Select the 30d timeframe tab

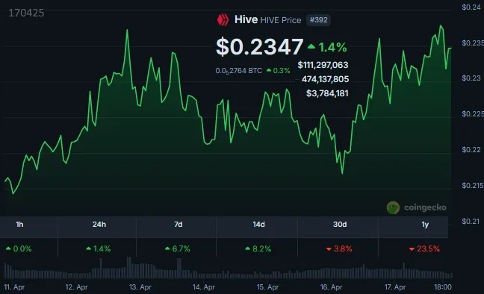coord(340,225)
